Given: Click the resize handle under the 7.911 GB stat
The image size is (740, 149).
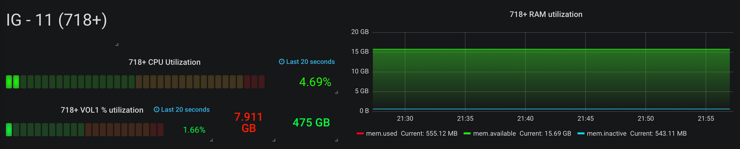Looking at the screenshot, I should pyautogui.click(x=274, y=140).
